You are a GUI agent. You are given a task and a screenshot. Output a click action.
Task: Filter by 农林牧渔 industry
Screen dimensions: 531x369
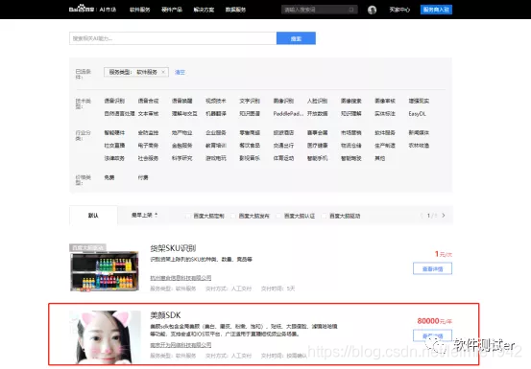pyautogui.click(x=419, y=146)
